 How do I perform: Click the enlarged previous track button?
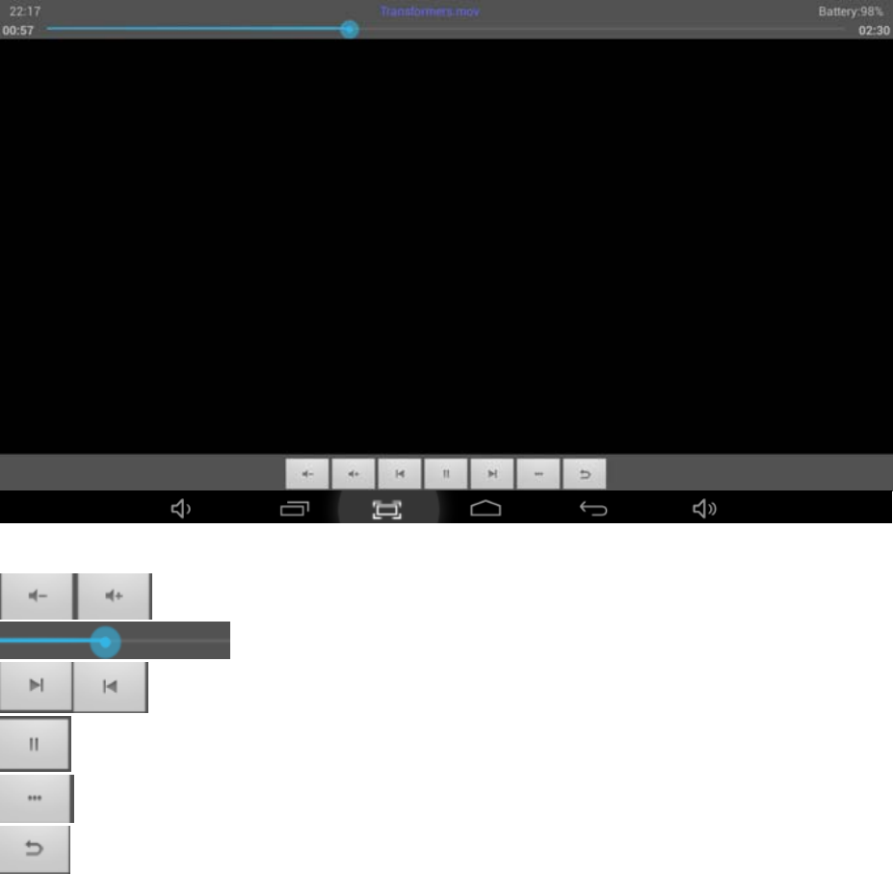(x=111, y=686)
